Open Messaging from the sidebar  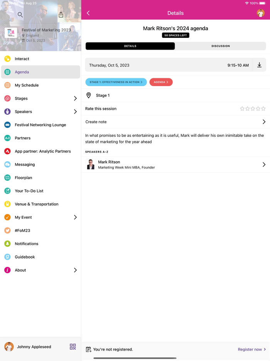(x=40, y=164)
